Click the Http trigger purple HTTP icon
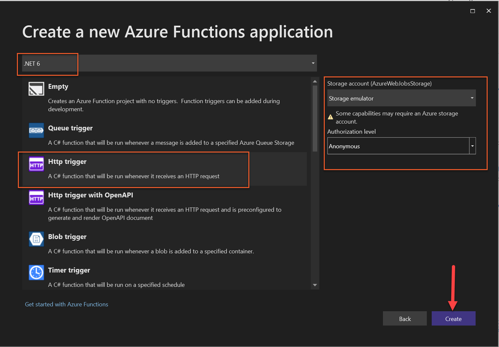 click(x=36, y=164)
